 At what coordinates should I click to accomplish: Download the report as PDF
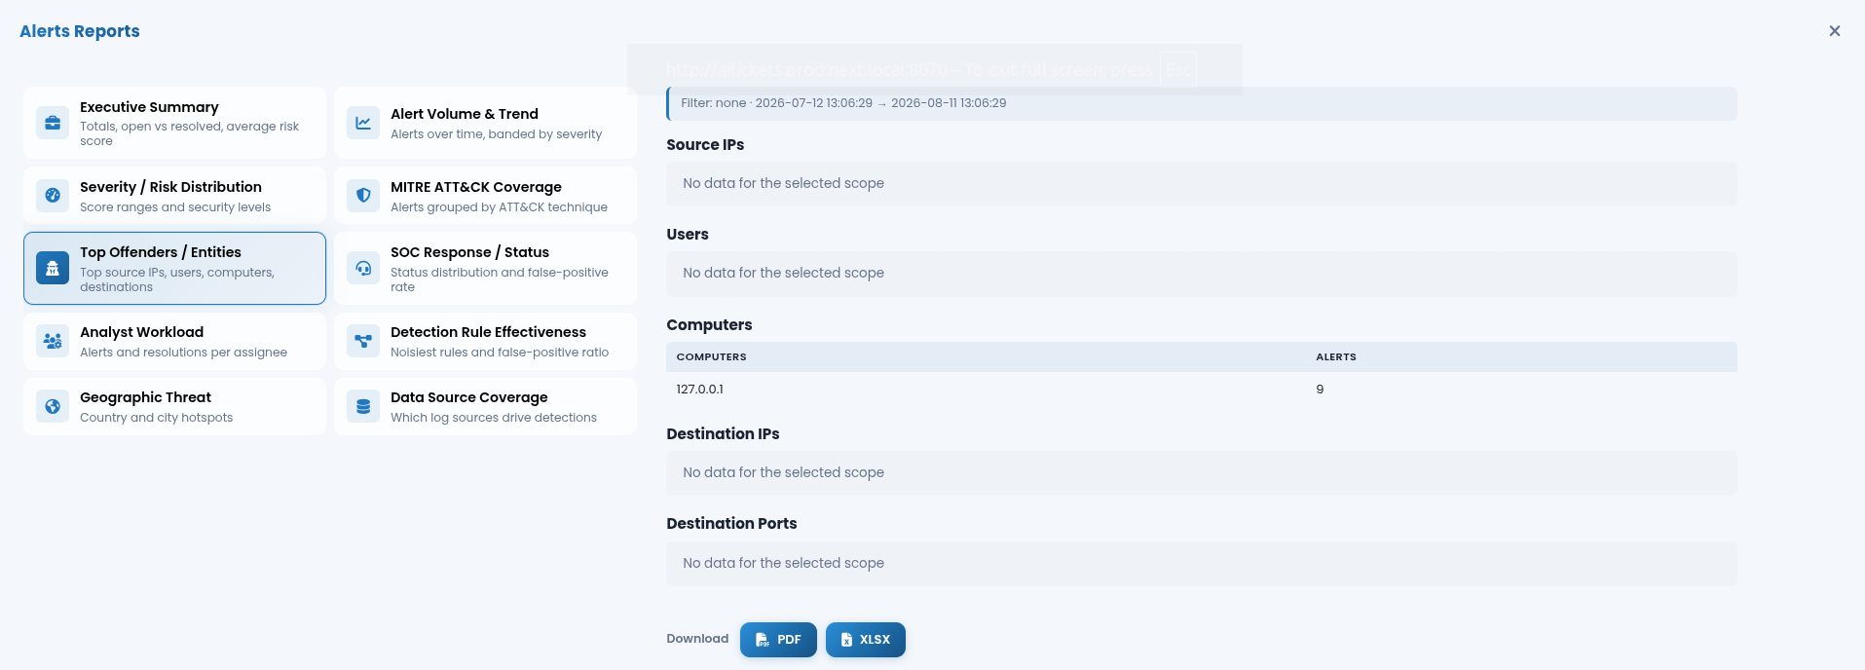[x=778, y=640]
